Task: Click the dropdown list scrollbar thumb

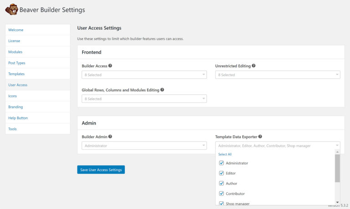Action: point(337,168)
